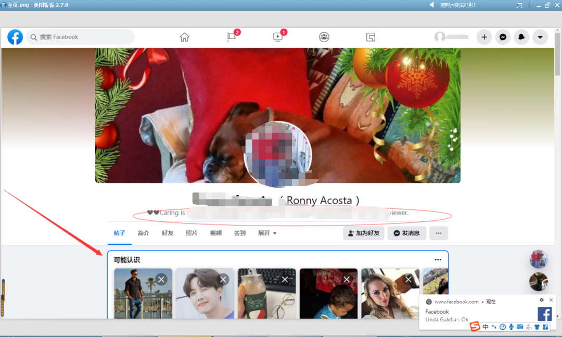Open profile more options ellipsis button
The image size is (562, 337).
coord(439,233)
